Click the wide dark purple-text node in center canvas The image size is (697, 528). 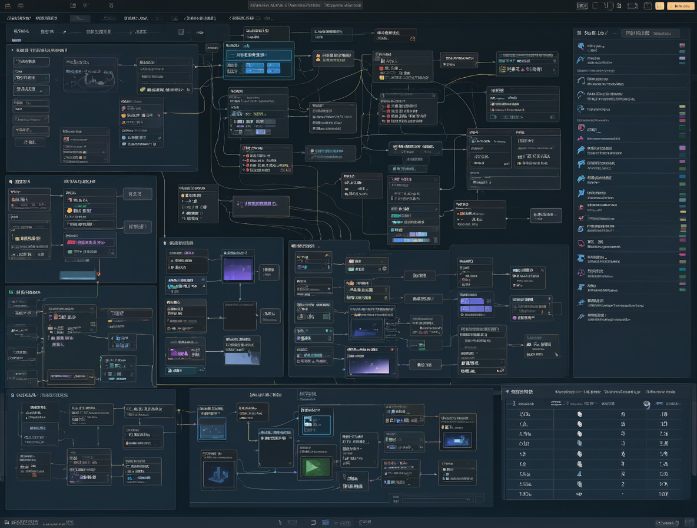coord(261,206)
